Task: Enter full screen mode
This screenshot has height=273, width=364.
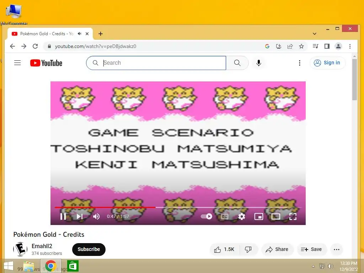Action: coord(293,216)
